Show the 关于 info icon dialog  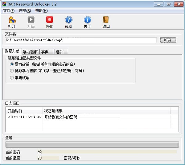coord(88,20)
